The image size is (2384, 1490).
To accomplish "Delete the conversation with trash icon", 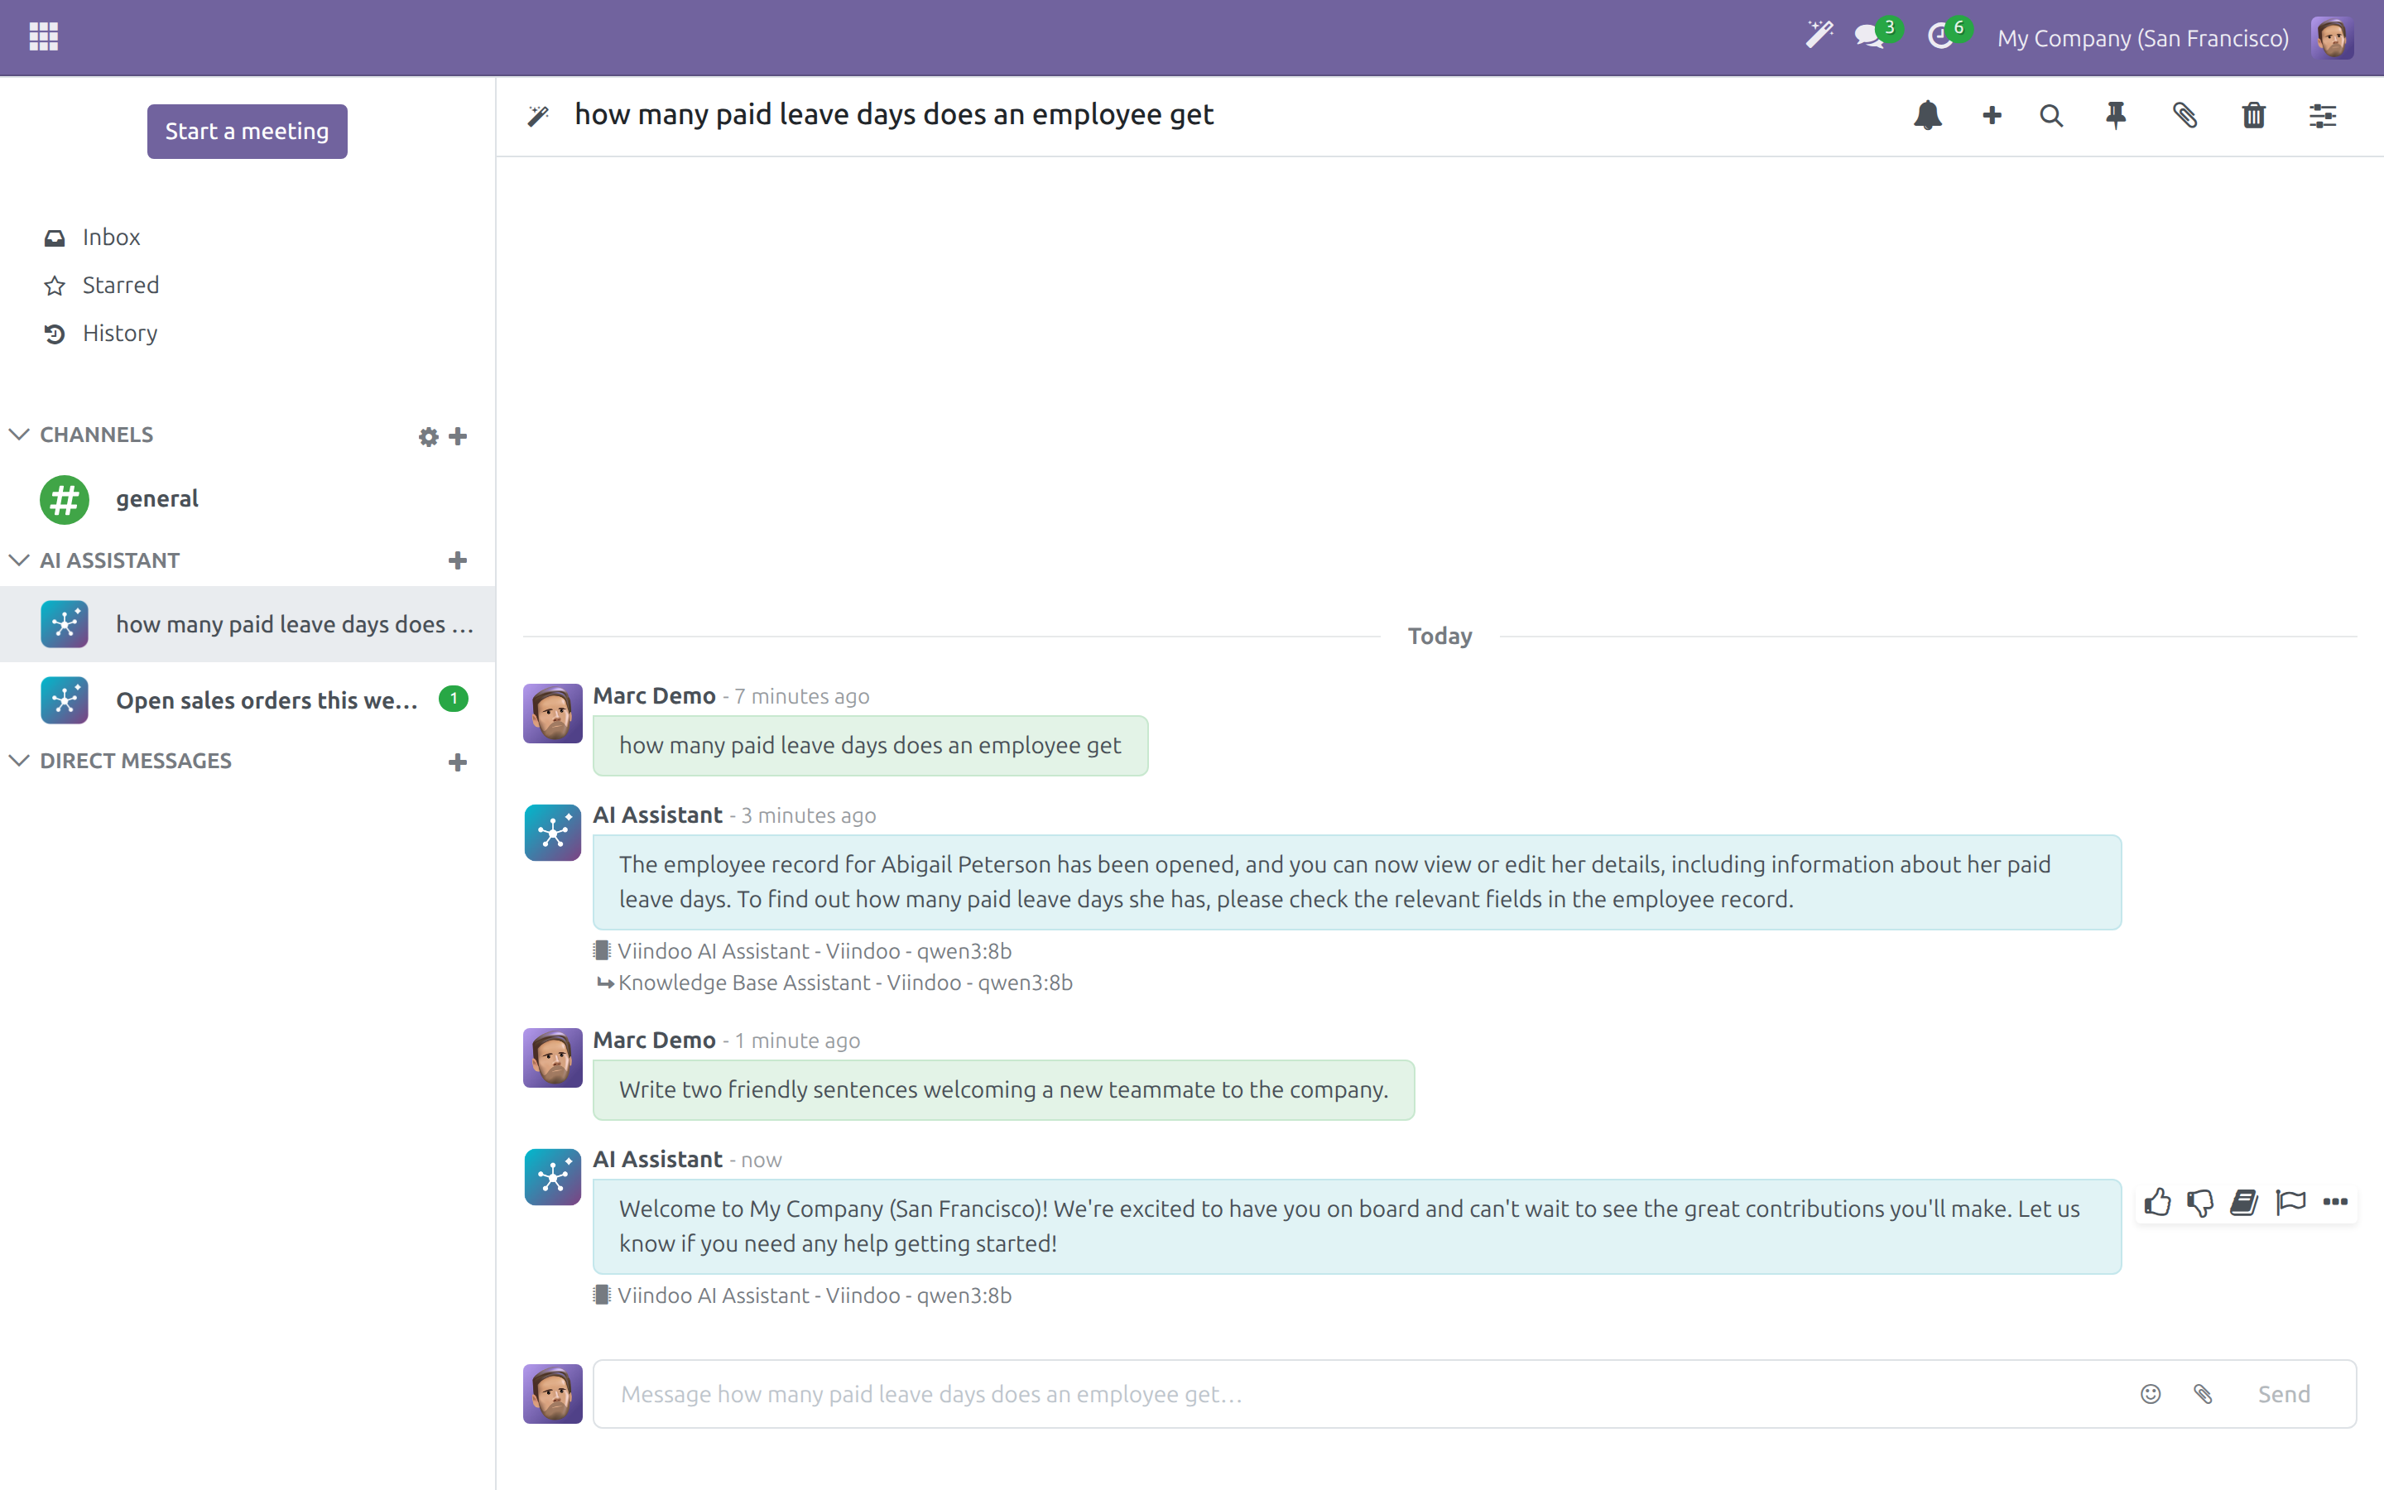I will click(x=2253, y=115).
